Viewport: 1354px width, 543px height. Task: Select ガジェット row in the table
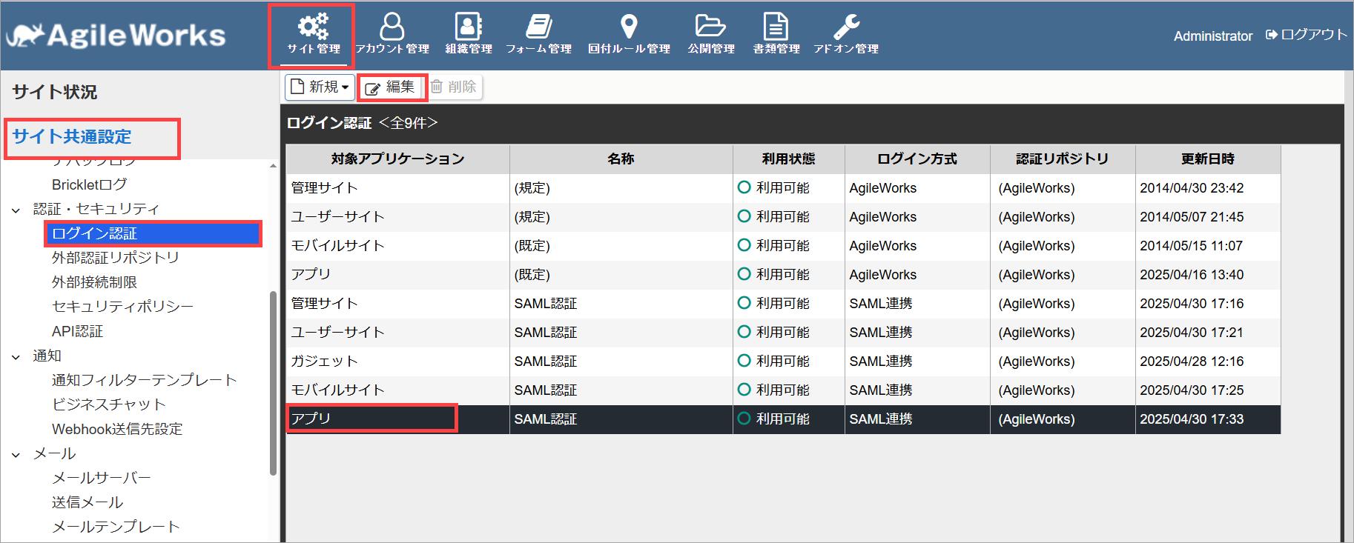784,362
